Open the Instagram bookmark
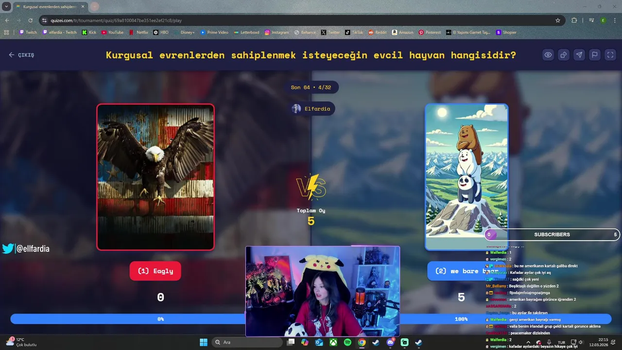Image resolution: width=622 pixels, height=350 pixels. (x=277, y=33)
